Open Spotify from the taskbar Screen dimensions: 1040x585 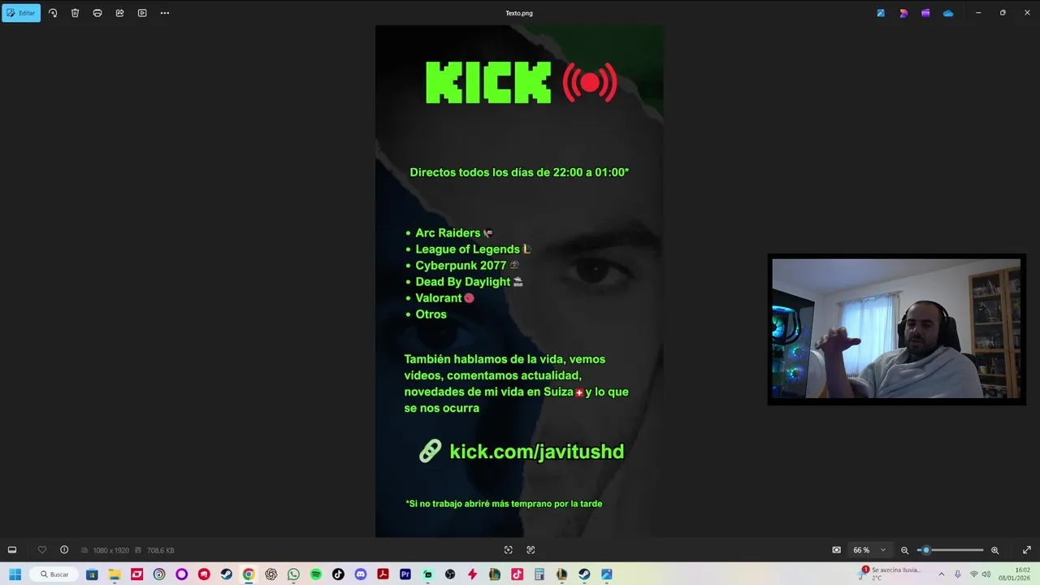point(316,574)
